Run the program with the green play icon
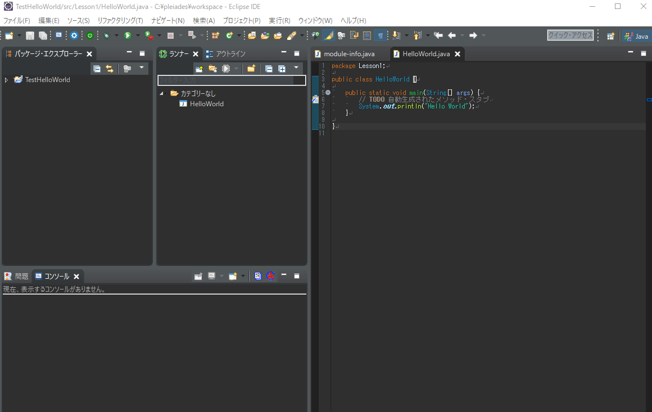The height and width of the screenshot is (412, 652). [x=128, y=36]
